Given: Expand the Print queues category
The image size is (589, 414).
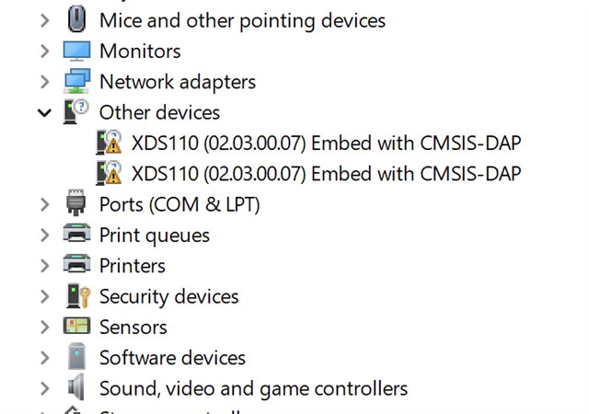Looking at the screenshot, I should tap(44, 235).
